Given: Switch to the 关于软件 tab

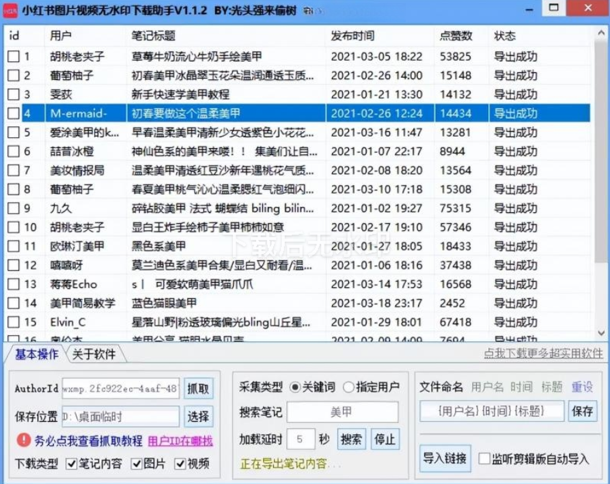Looking at the screenshot, I should pos(94,354).
